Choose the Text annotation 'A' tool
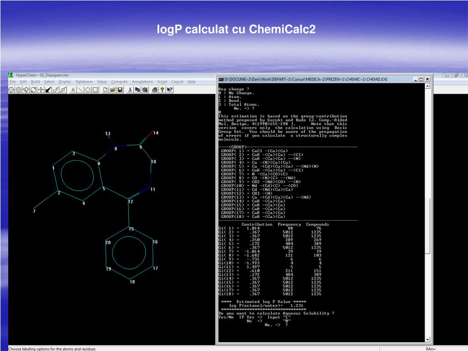Screen dimensions: 468x351 coord(73,90)
